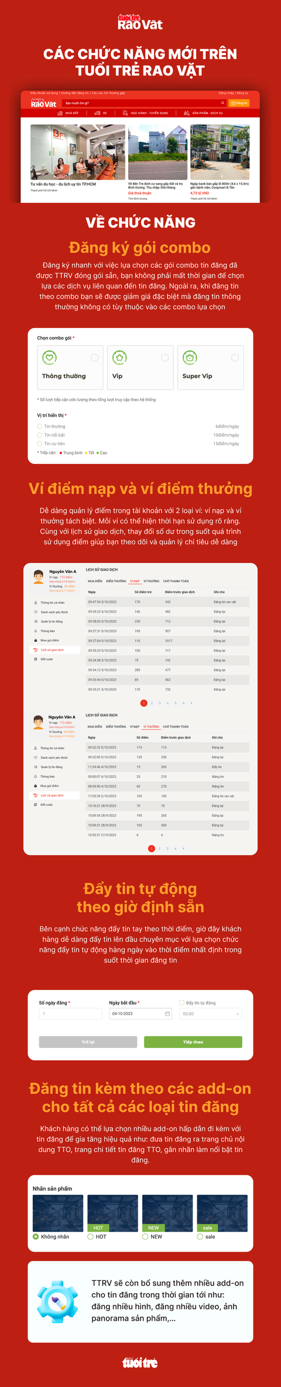
Task: Click next-page arrow in bottom history table
Action: click(x=183, y=848)
